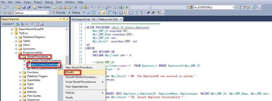Expand the Functions folder node
The height and width of the screenshot is (101, 272).
coord(20,72)
